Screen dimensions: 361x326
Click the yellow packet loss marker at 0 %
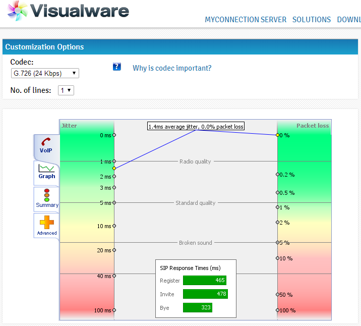pyautogui.click(x=277, y=135)
